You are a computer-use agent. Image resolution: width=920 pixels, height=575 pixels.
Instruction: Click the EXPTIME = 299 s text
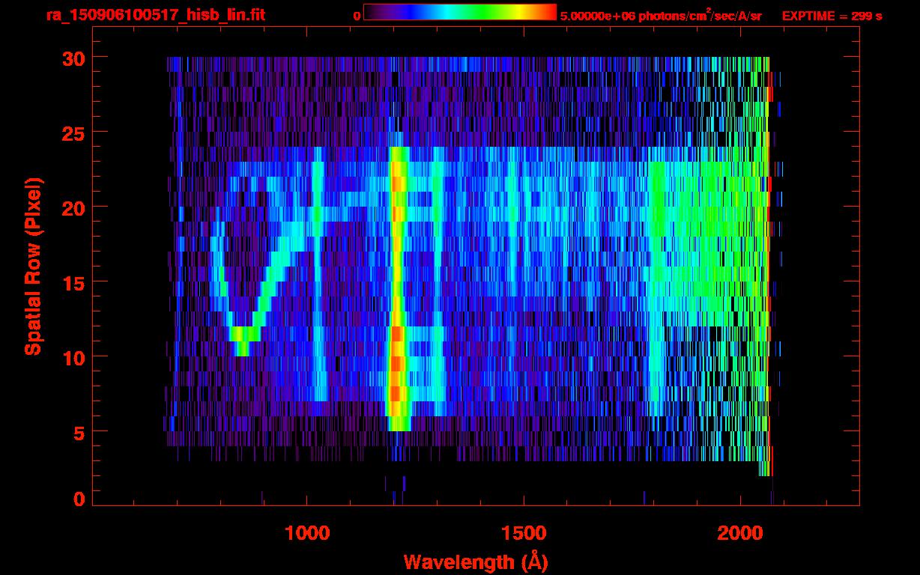(832, 16)
